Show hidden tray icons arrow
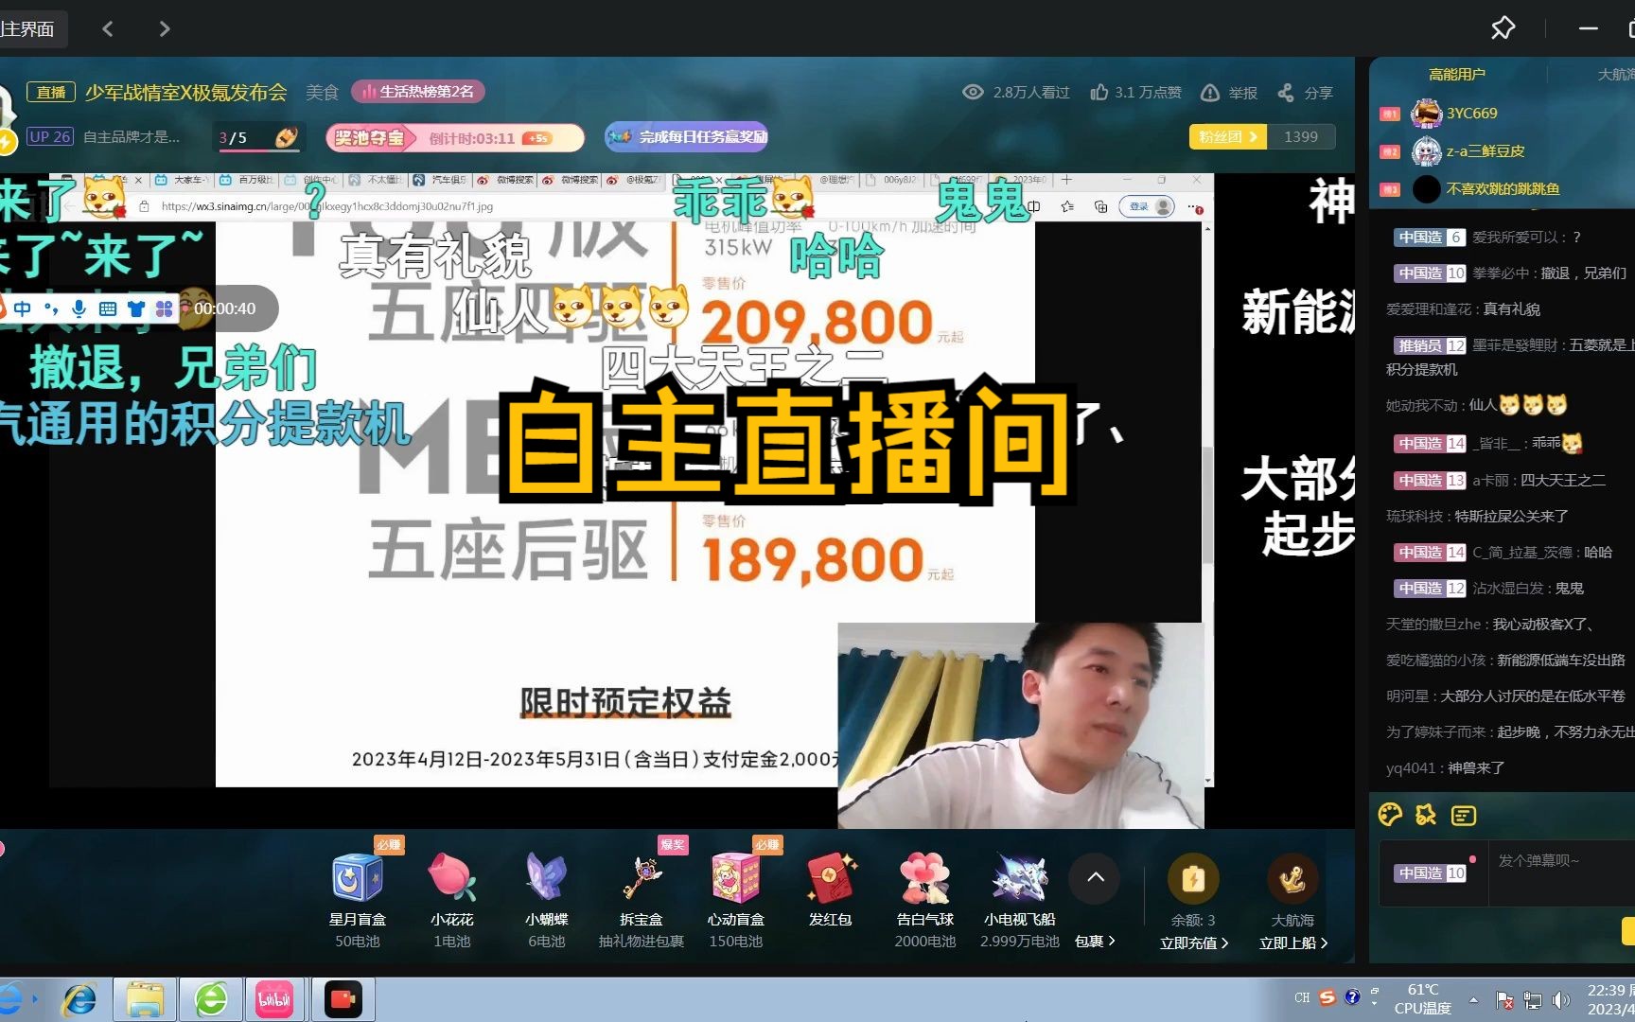This screenshot has height=1022, width=1635. [1473, 999]
